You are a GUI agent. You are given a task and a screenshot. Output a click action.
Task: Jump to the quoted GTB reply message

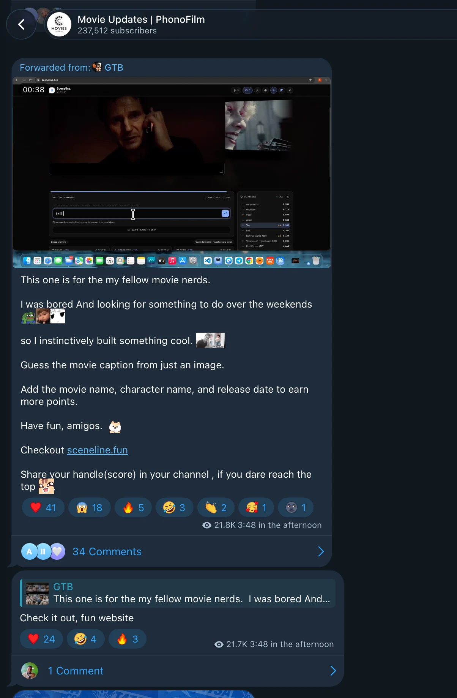coord(178,593)
